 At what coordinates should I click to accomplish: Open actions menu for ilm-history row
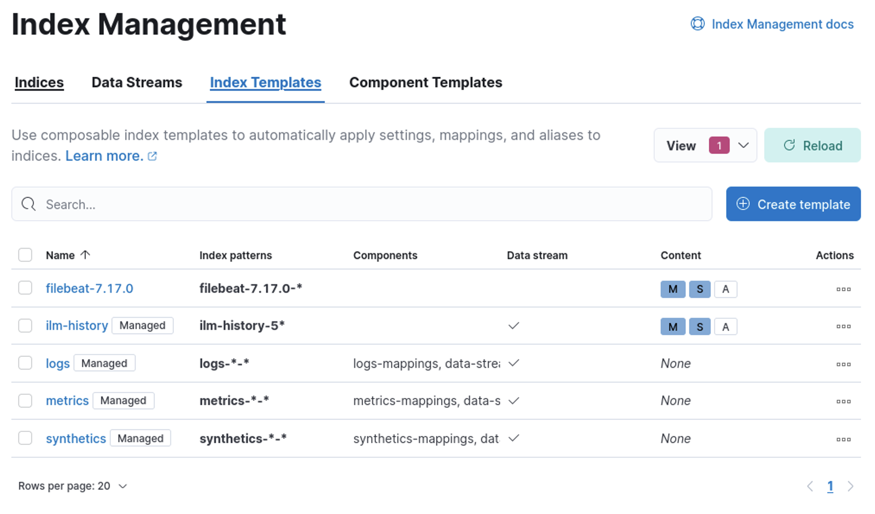pyautogui.click(x=843, y=326)
